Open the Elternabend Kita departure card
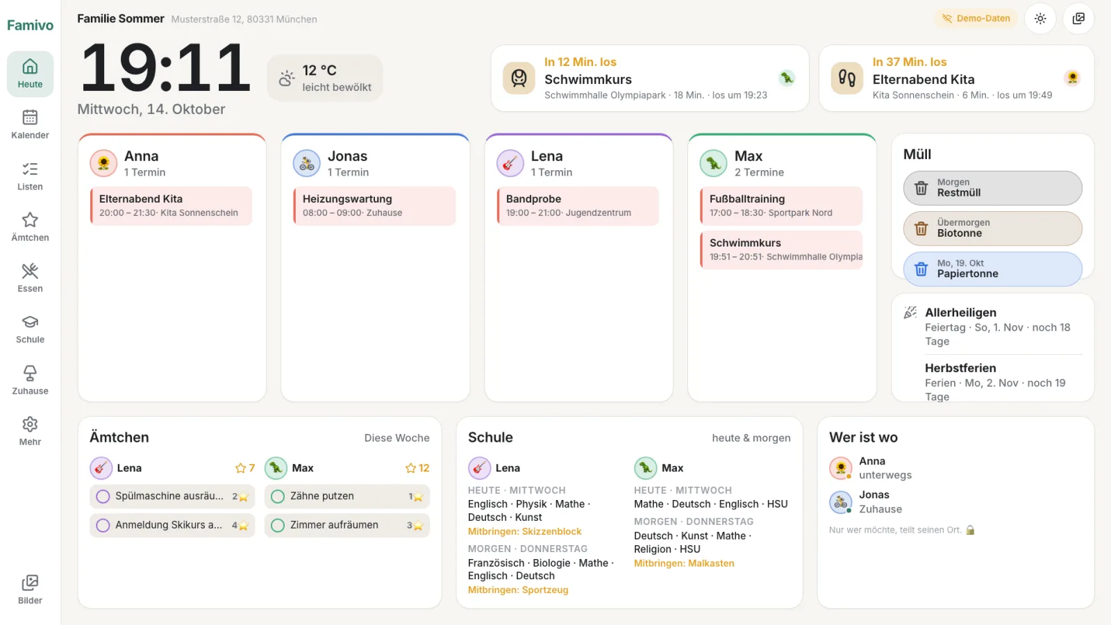1111x625 pixels. pos(957,78)
